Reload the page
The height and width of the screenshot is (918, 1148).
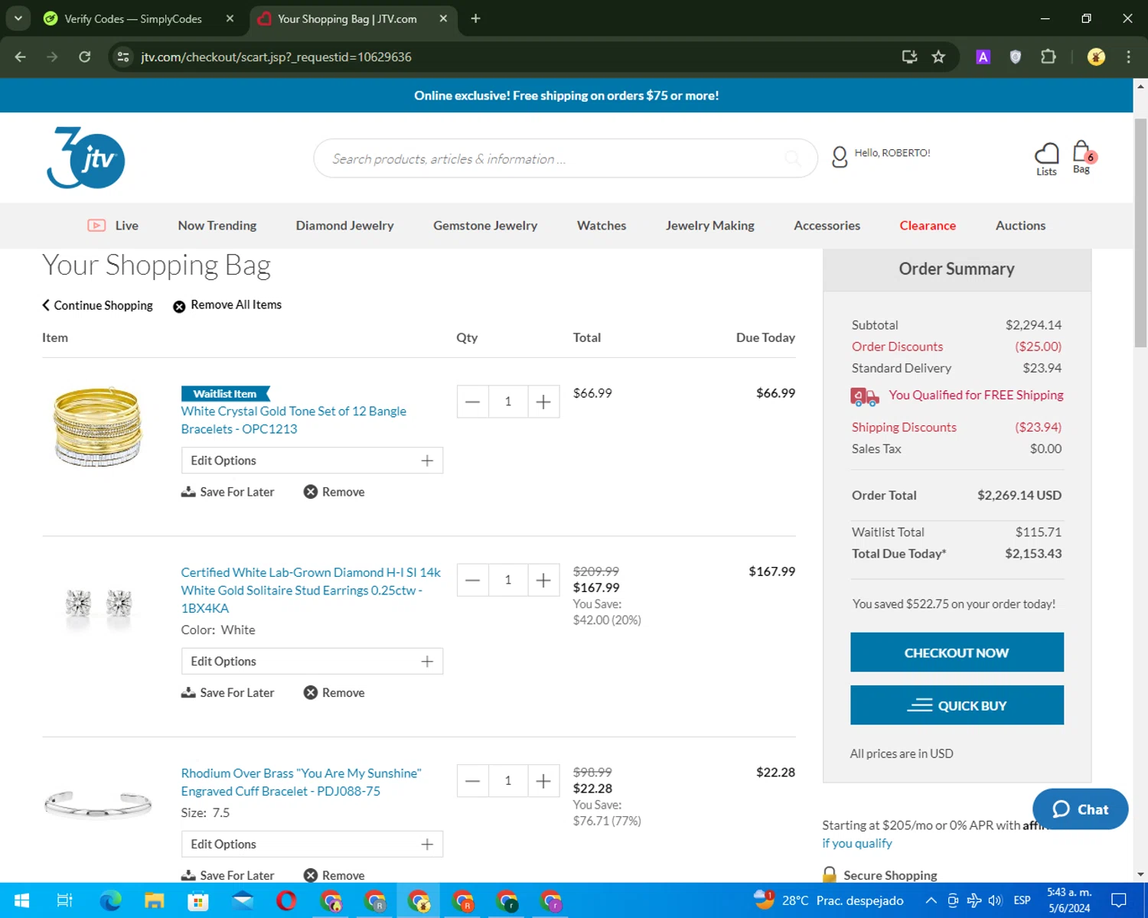[85, 57]
